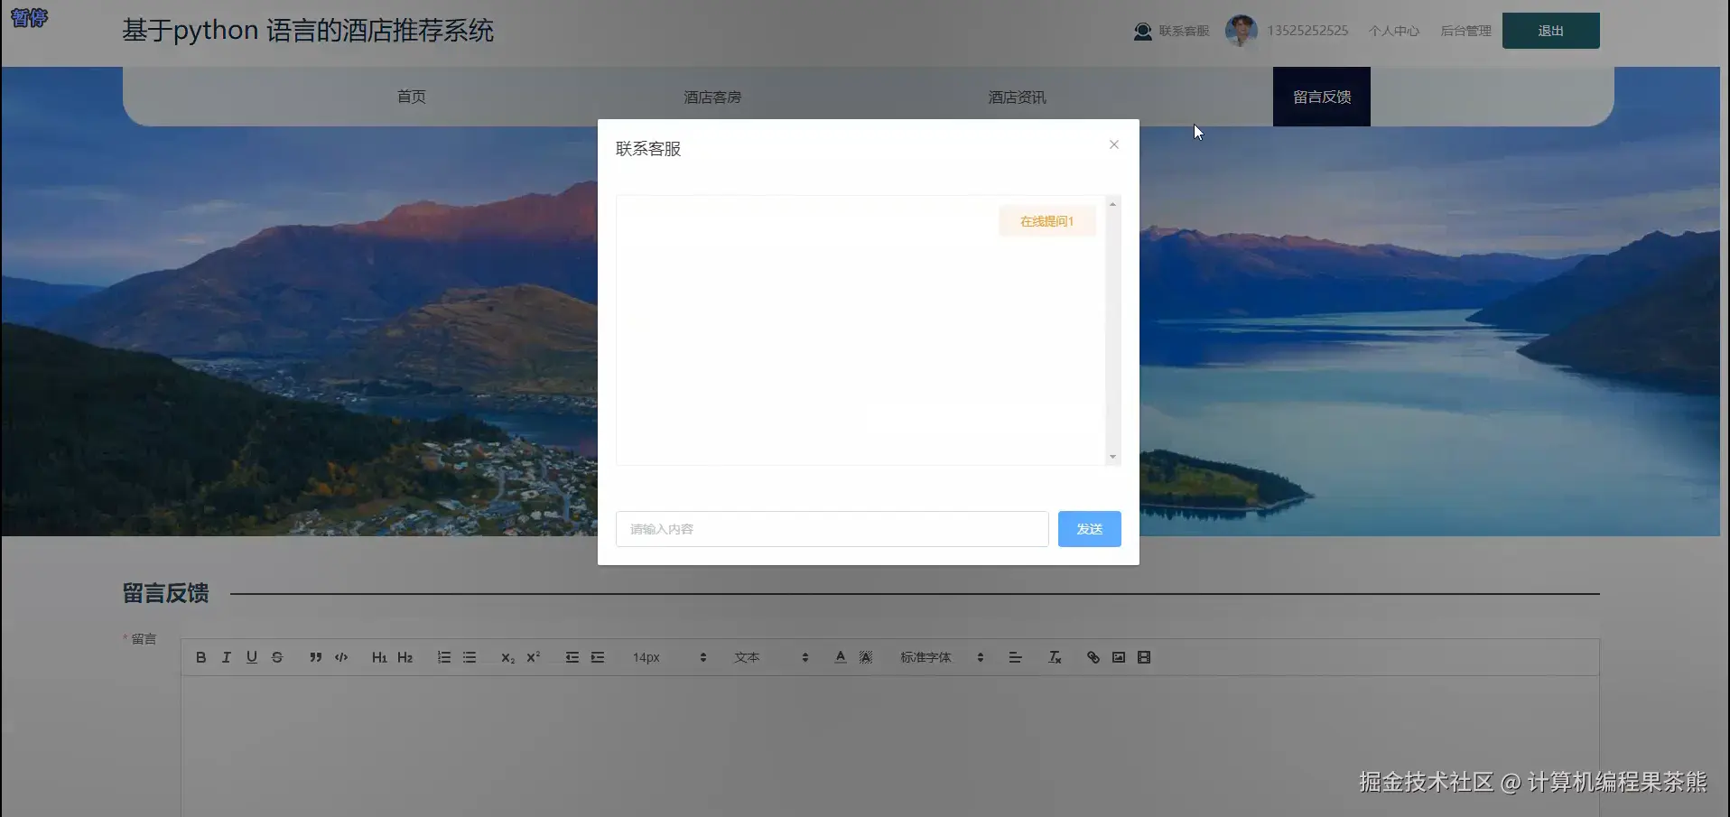Click the user avatar picture

tap(1242, 31)
